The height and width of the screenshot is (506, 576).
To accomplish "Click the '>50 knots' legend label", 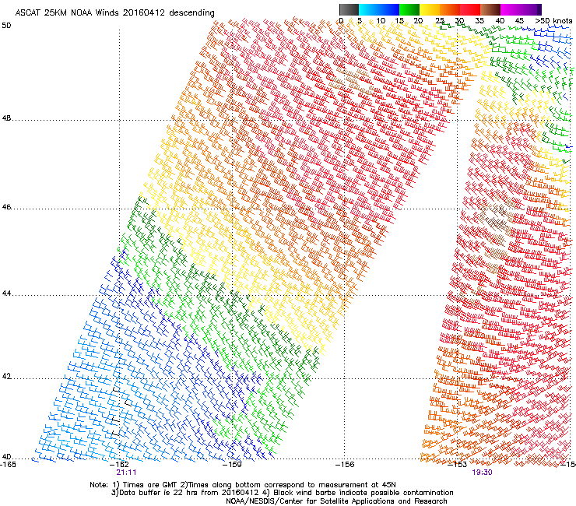I will click(x=553, y=20).
